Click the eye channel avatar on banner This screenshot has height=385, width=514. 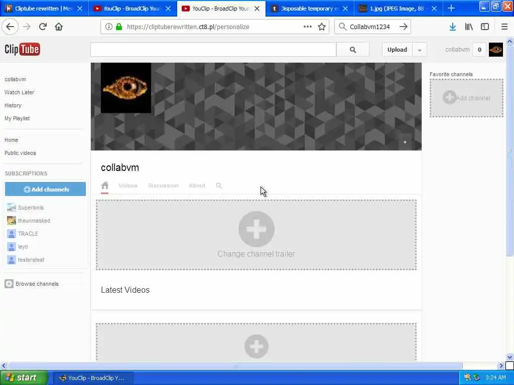(126, 88)
